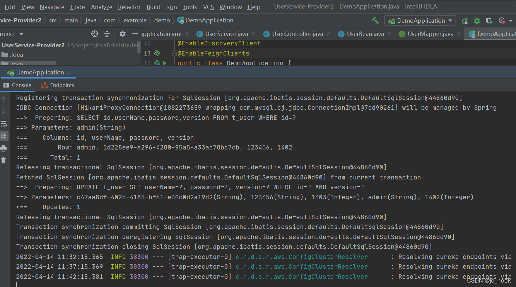
Task: Switch to UserMapper.java editor tab
Action: [x=426, y=34]
